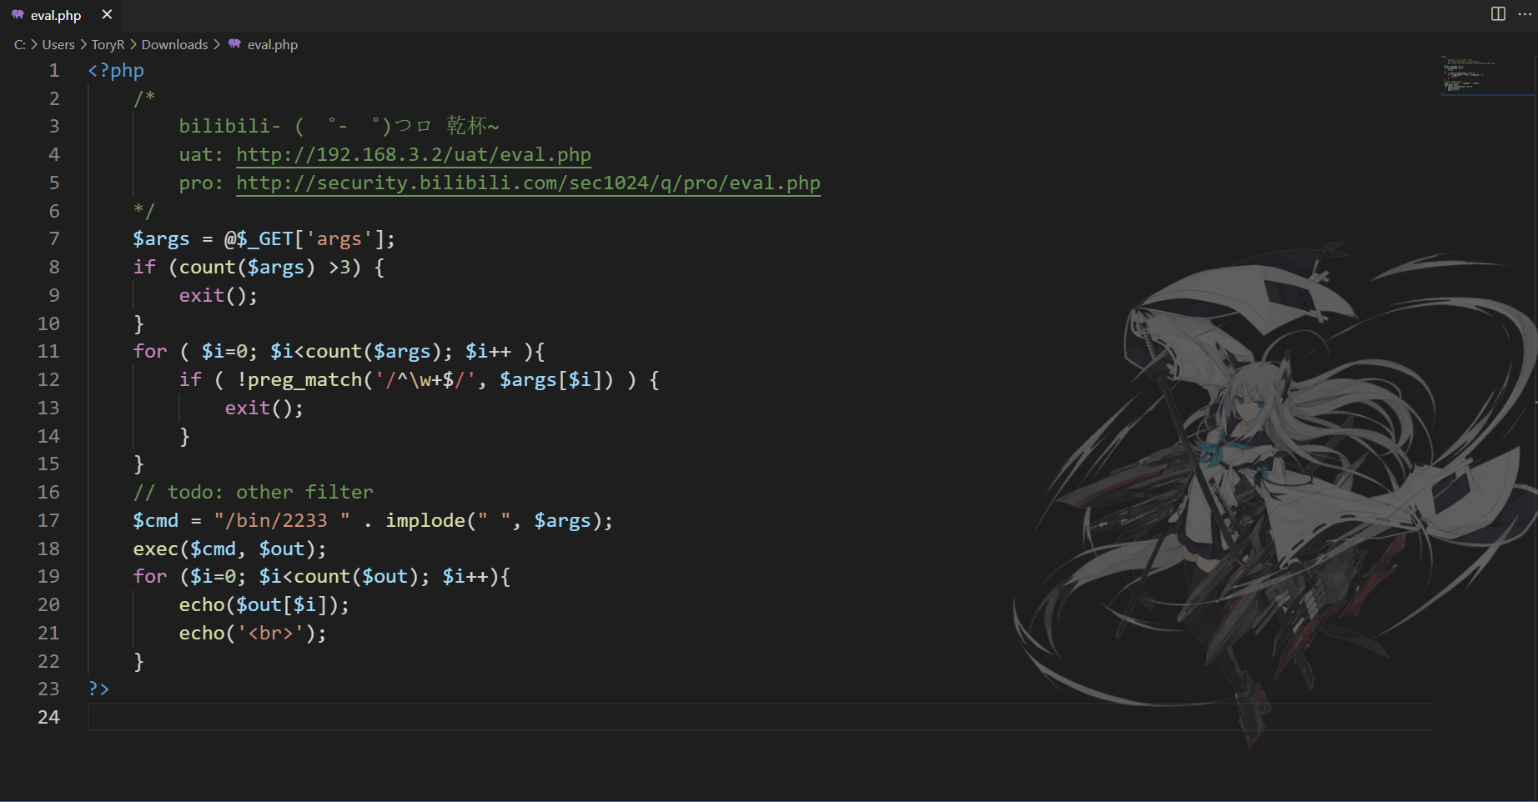Split the editor to the right
Screen dimensions: 1538x802
(1498, 14)
